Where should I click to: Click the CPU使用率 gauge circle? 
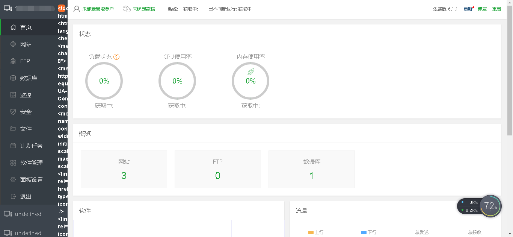[177, 81]
